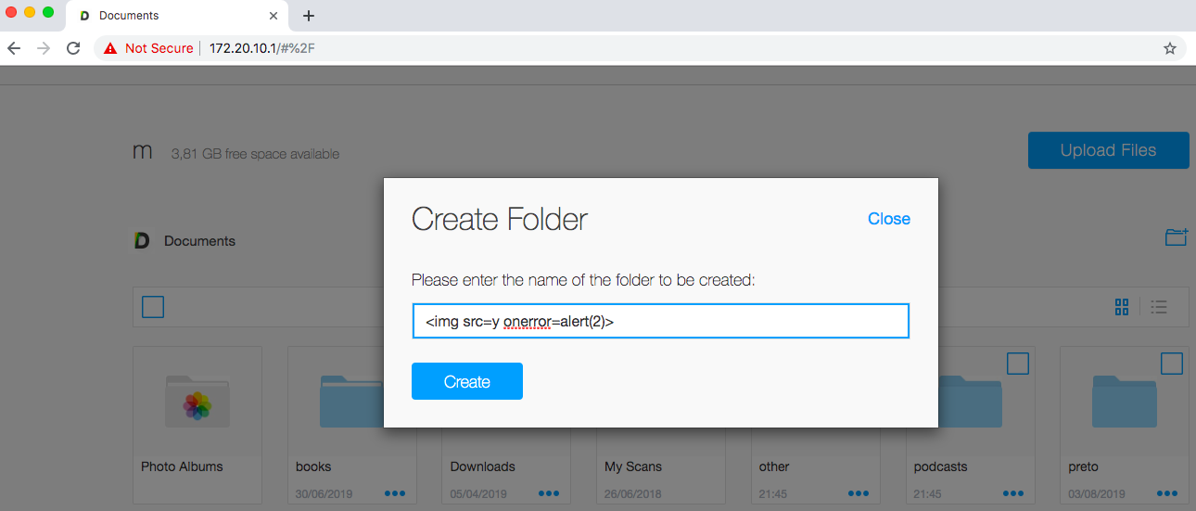Open options menu for books folder

click(394, 493)
